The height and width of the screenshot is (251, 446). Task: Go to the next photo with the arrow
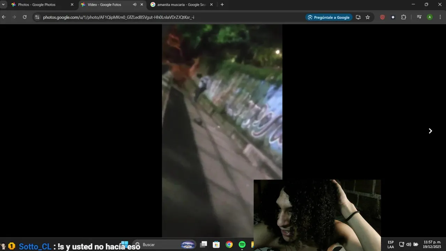click(430, 131)
